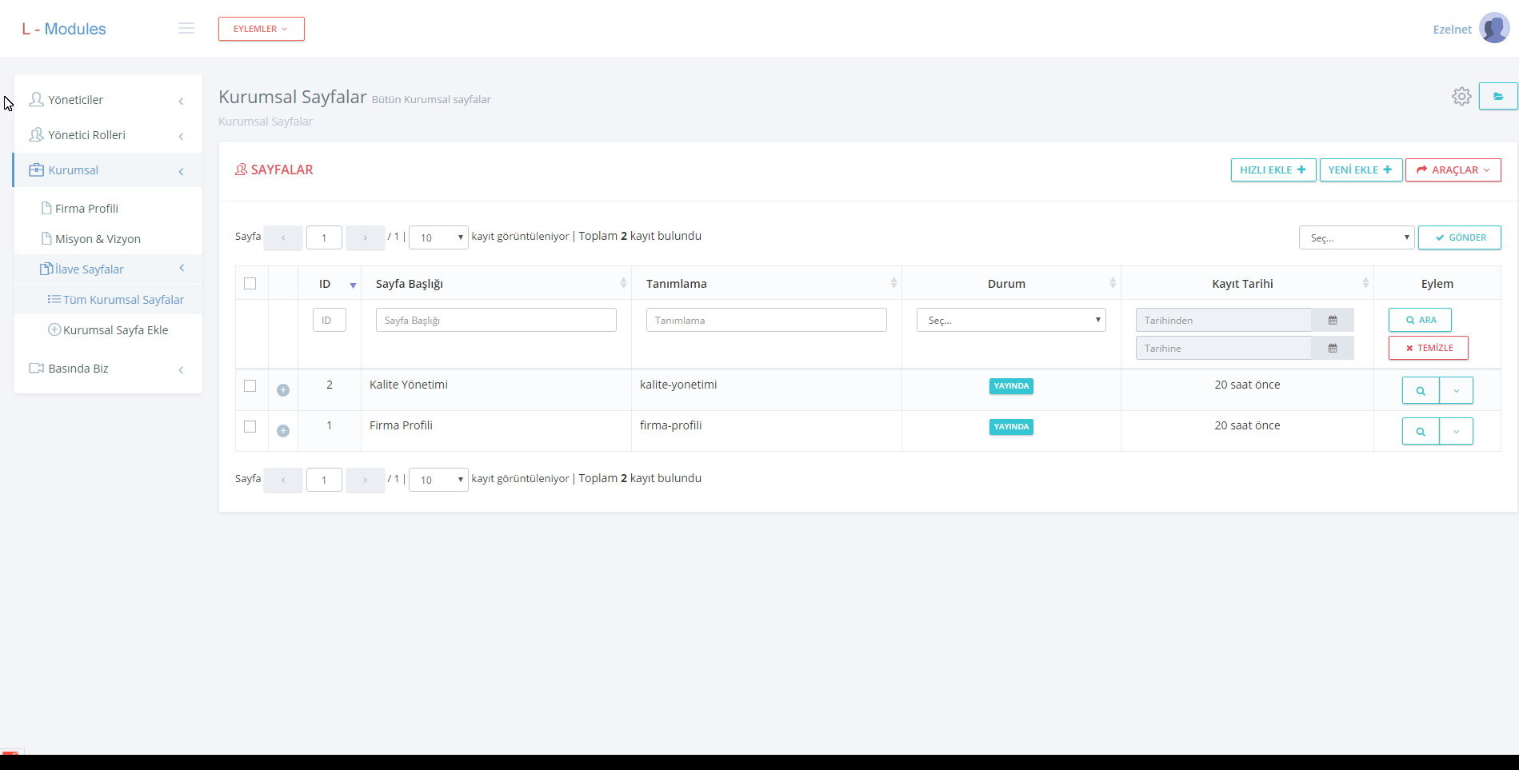
Task: Run the filter with ARA button
Action: (1421, 320)
